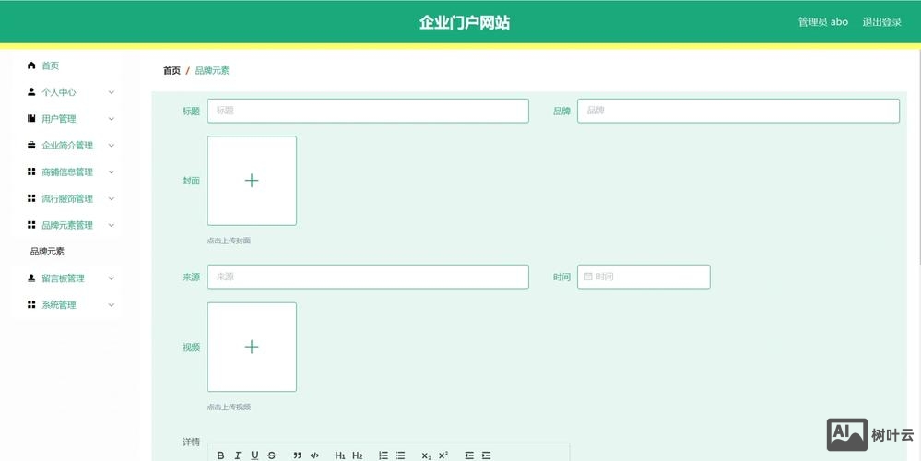Click the icon beside 用户管理
Screen dimensions: 921x461
pos(31,118)
